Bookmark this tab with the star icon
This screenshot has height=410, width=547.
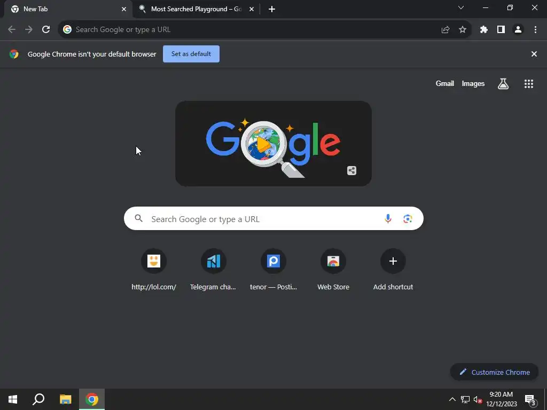(x=463, y=30)
